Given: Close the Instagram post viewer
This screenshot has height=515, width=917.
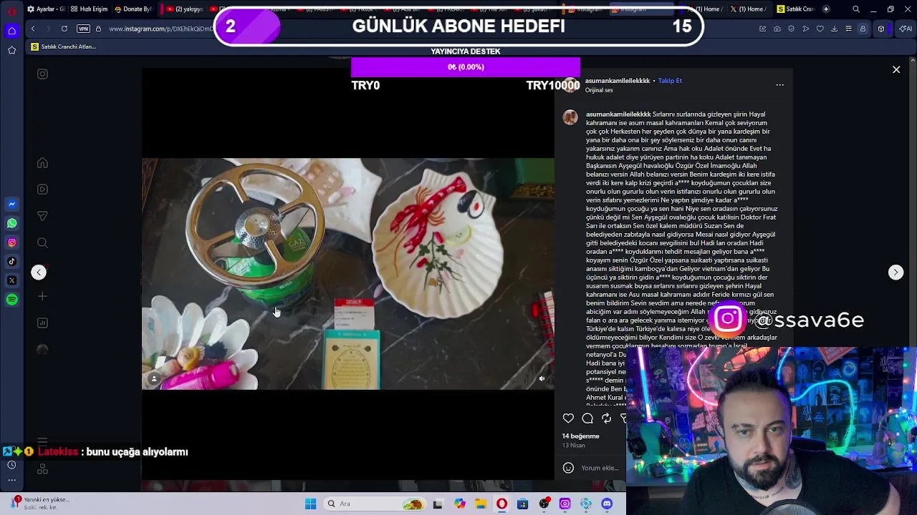Looking at the screenshot, I should point(896,69).
